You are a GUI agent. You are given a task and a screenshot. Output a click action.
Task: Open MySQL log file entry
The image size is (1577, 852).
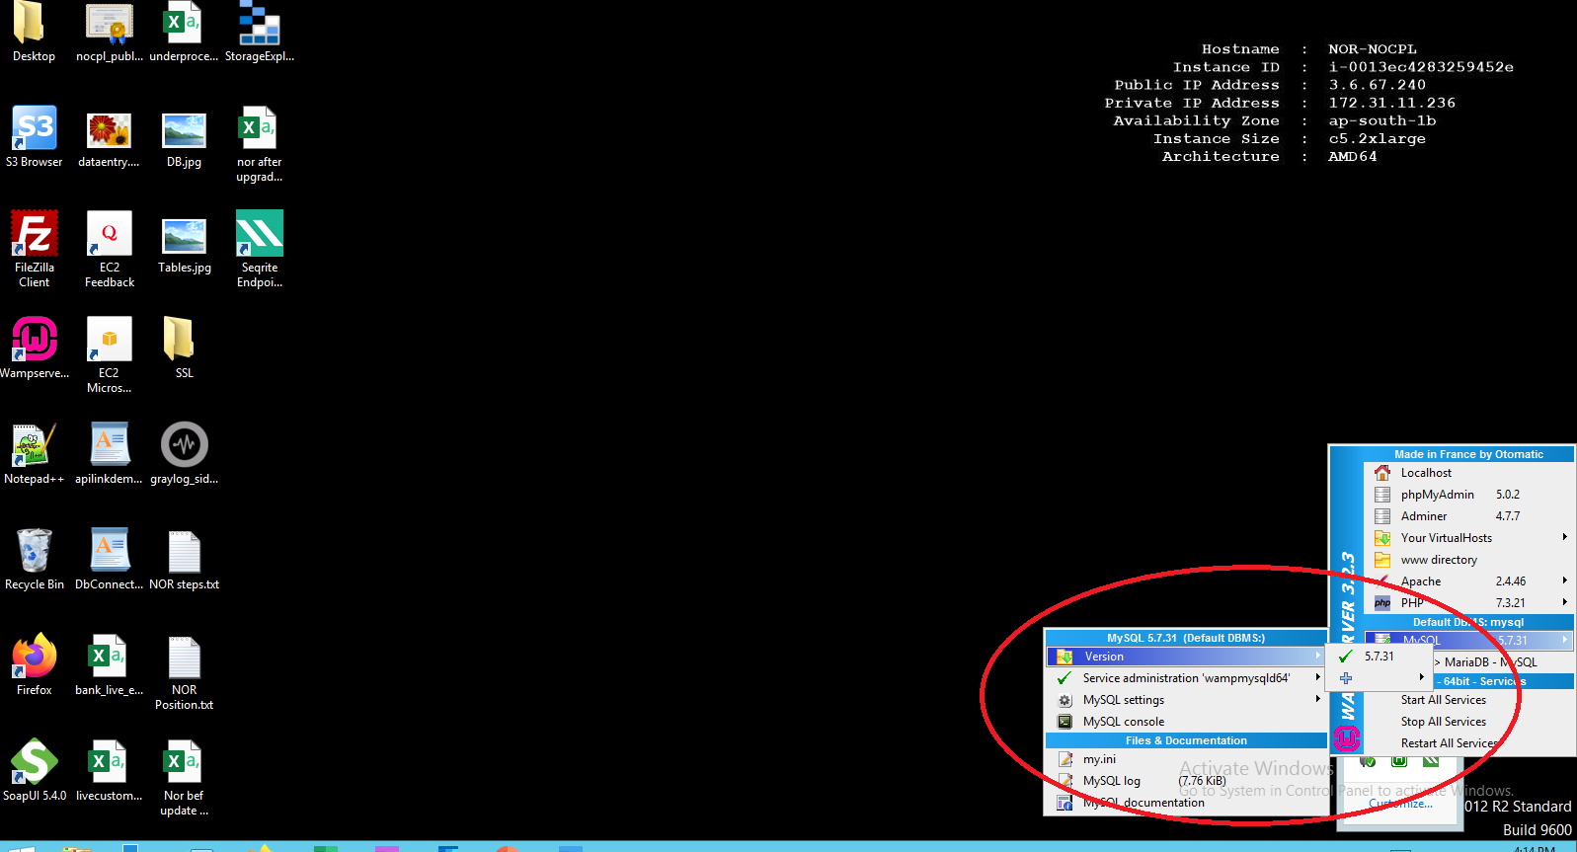[1186, 781]
